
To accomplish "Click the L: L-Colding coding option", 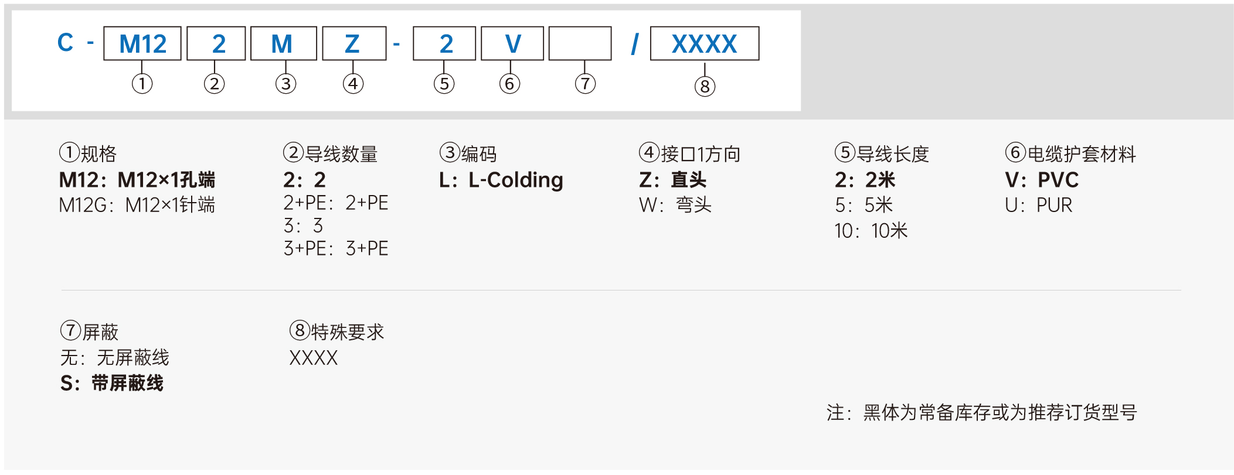I will [x=501, y=180].
